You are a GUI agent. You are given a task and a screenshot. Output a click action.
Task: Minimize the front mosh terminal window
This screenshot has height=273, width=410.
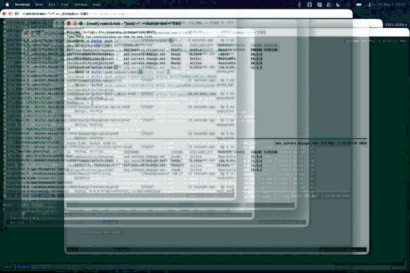pyautogui.click(x=75, y=24)
